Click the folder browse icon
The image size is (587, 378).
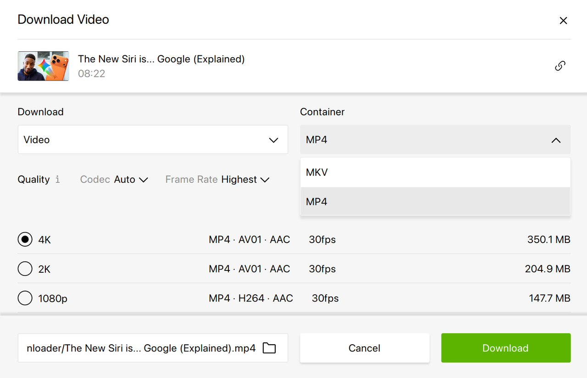(269, 348)
